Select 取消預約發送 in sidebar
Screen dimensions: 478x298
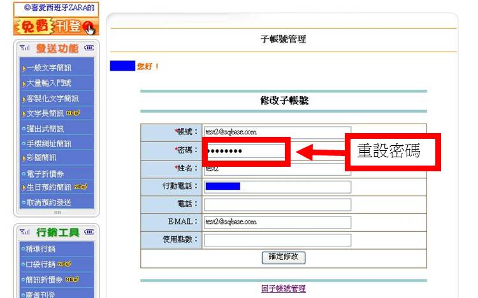(48, 202)
